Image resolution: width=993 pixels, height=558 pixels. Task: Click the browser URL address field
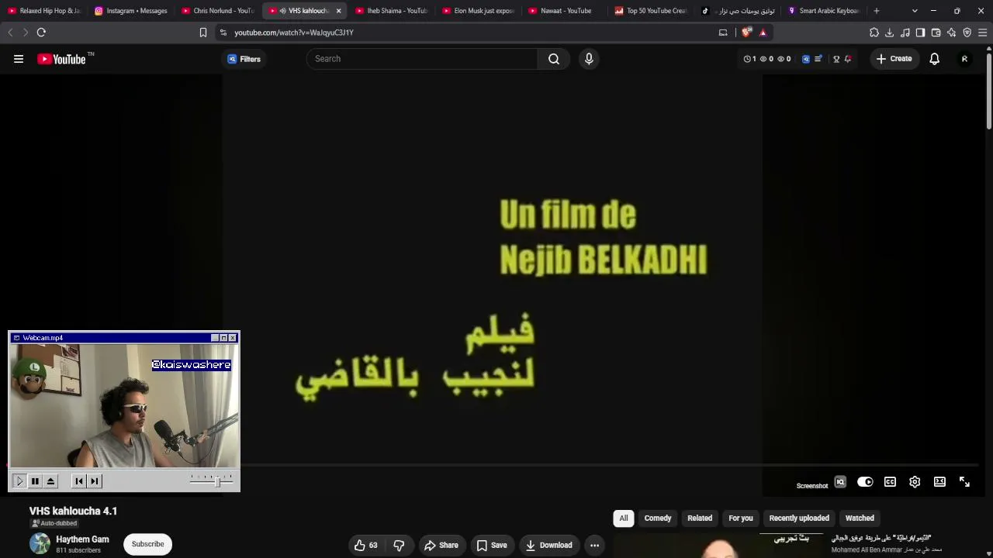(465, 33)
